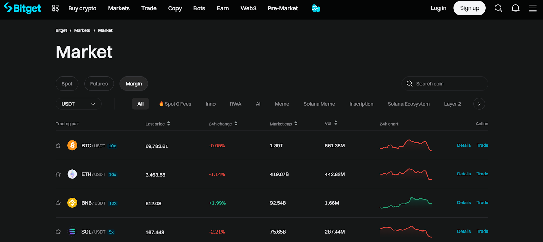Viewport: 543px width, 242px height.
Task: Open the Bots menu
Action: (x=199, y=8)
